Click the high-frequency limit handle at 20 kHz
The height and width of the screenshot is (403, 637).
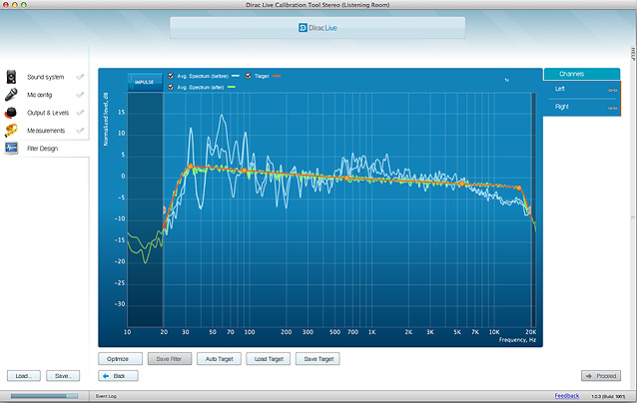pyautogui.click(x=529, y=210)
